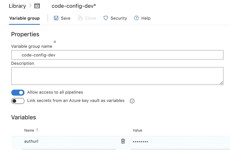The height and width of the screenshot is (153, 230).
Task: Open info icon beside Azure key vault option
Action: pyautogui.click(x=132, y=101)
